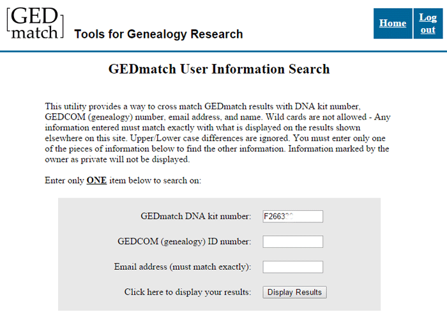Click the GEDmatch logo

point(35,23)
